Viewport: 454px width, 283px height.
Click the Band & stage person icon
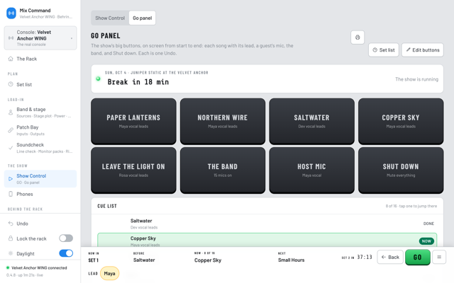11,112
